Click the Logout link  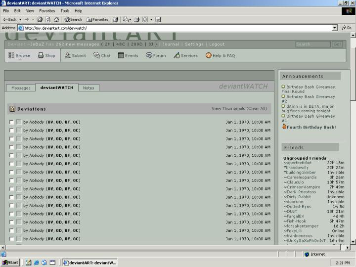(x=217, y=44)
